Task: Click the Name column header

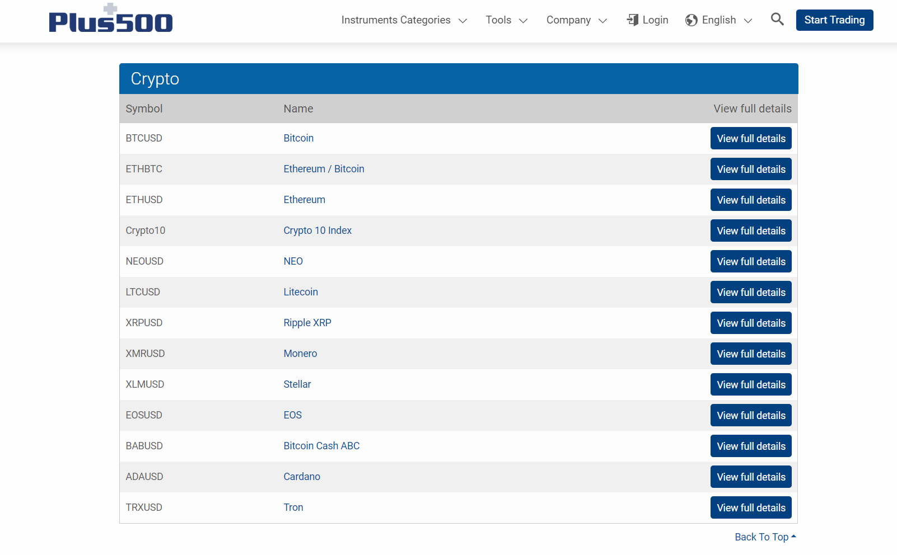Action: (x=298, y=109)
